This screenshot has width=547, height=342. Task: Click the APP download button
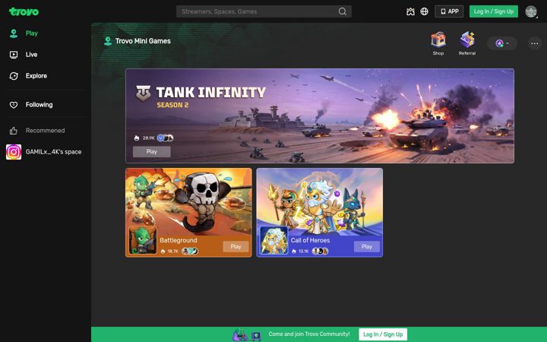[x=449, y=11]
